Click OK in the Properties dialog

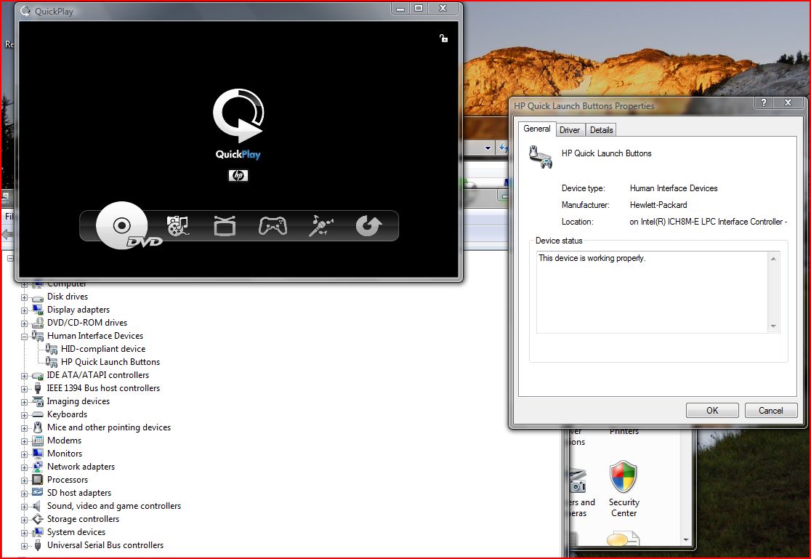[x=712, y=411]
